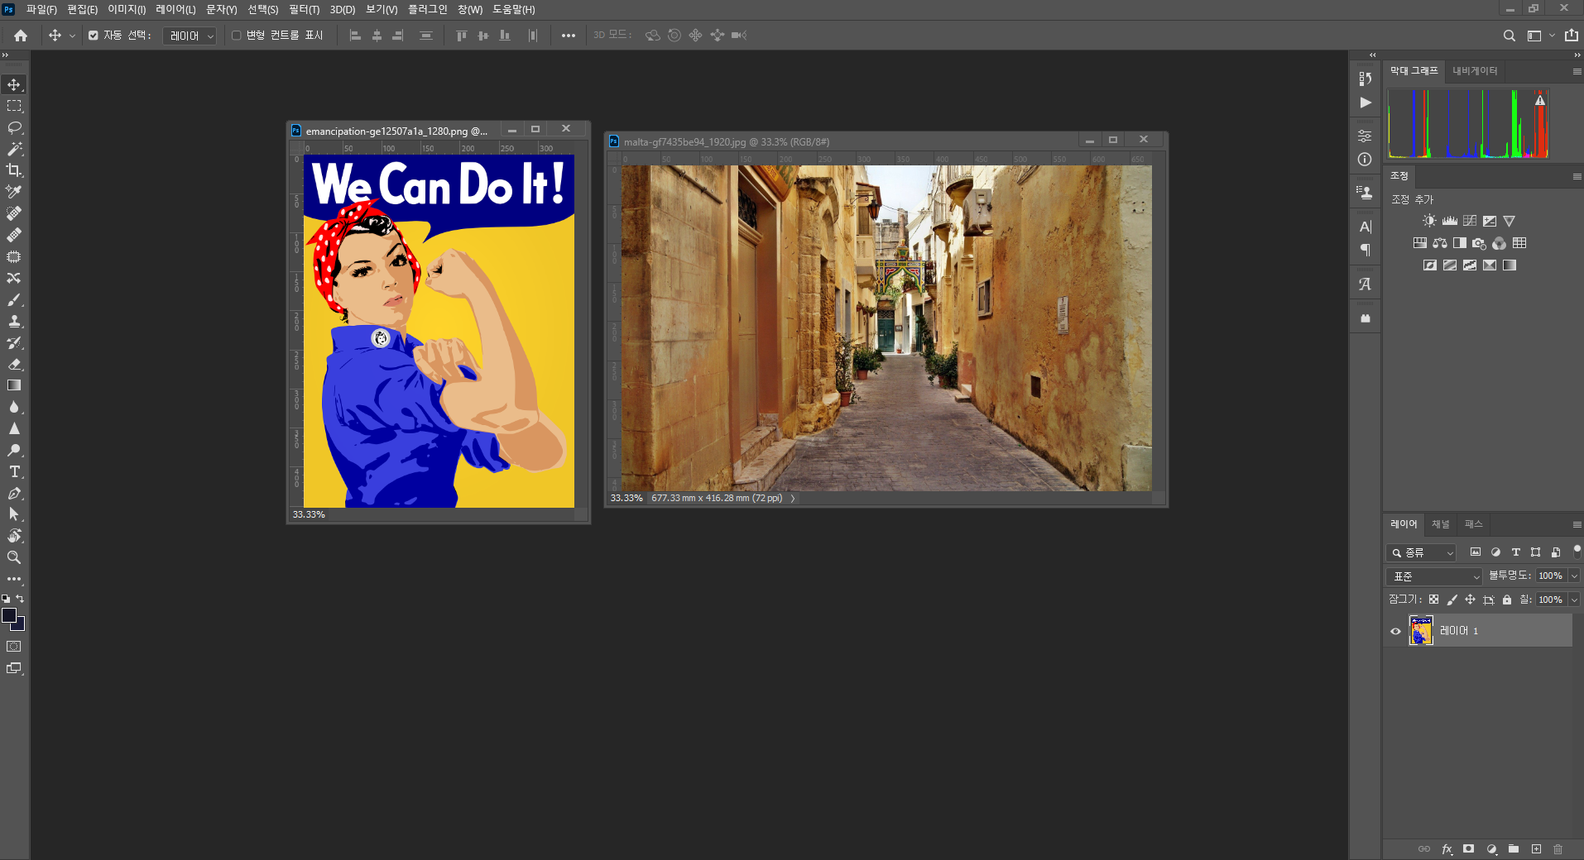
Task: Select the Brush tool
Action: click(14, 300)
